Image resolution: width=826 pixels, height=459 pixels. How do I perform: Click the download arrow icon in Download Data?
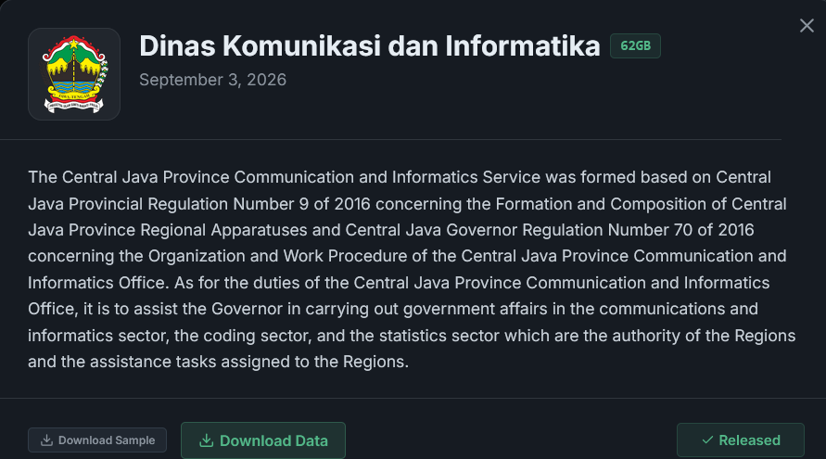207,440
